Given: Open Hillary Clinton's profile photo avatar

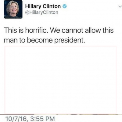Looking at the screenshot, I should 13,9.
